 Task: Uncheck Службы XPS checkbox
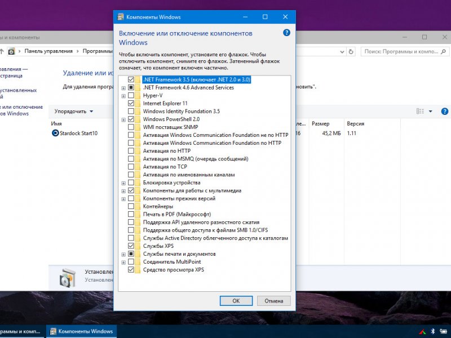pyautogui.click(x=131, y=246)
